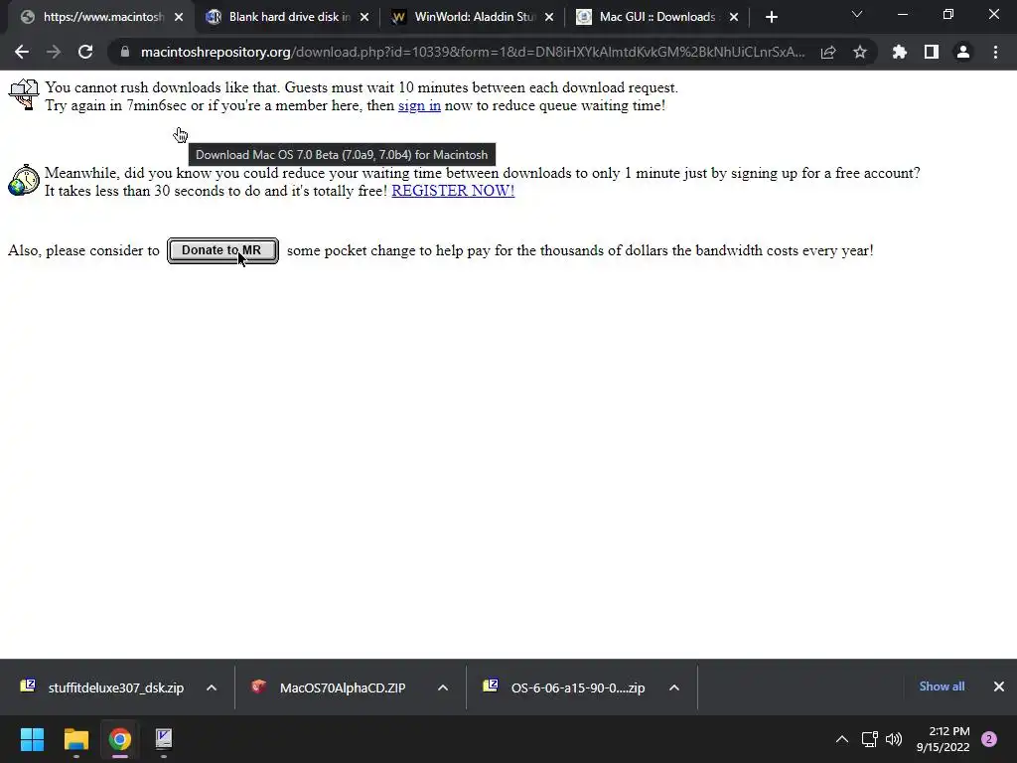Image resolution: width=1017 pixels, height=763 pixels.
Task: Go back to the previous page
Action: point(22,52)
